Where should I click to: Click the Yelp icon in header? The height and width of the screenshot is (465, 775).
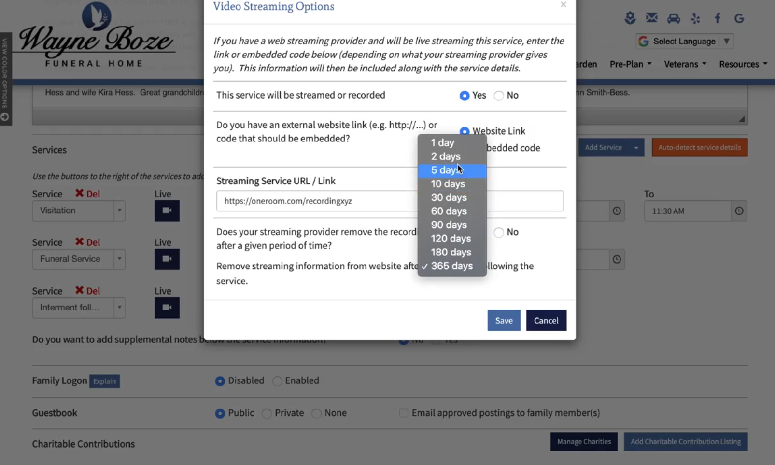tap(695, 18)
